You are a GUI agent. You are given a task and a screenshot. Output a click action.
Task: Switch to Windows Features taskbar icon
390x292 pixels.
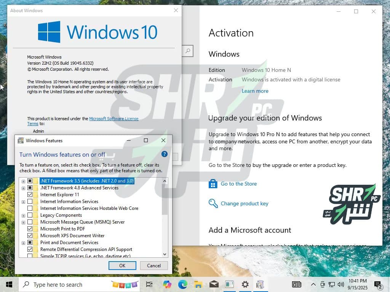point(260,284)
